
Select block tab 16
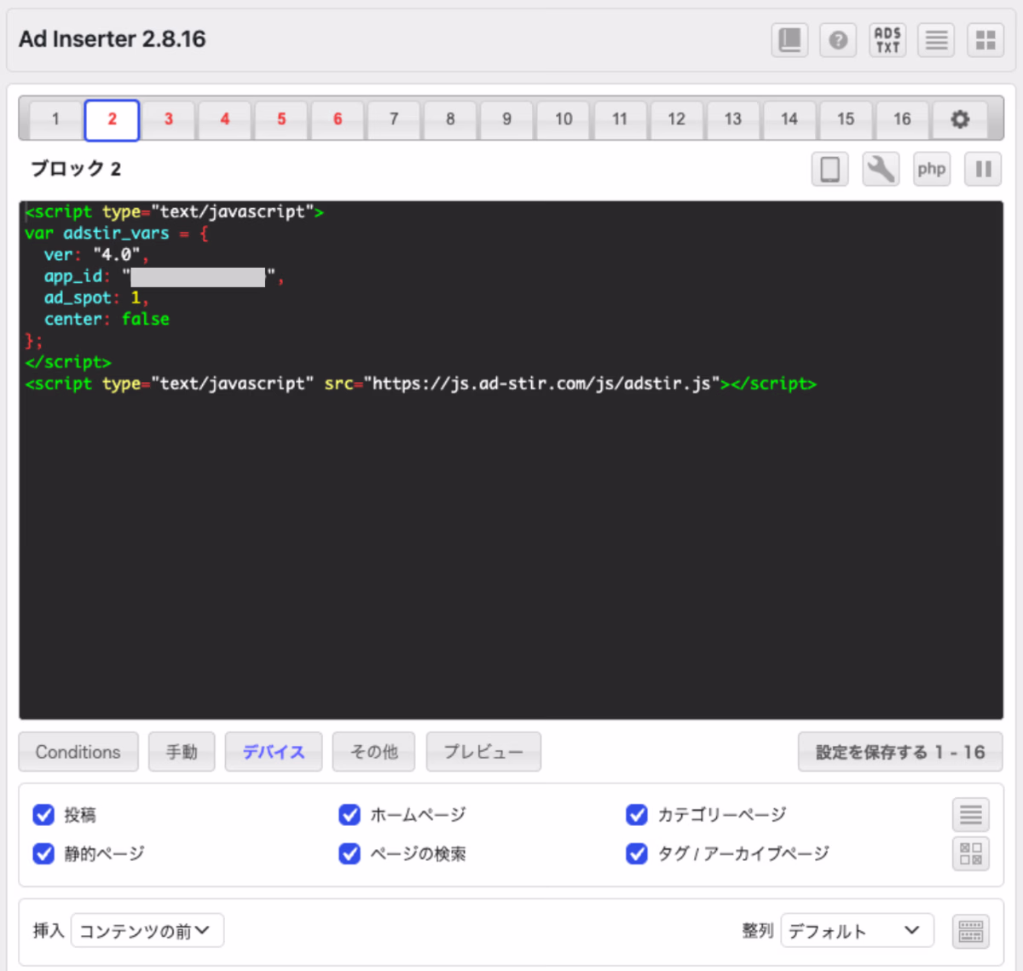902,119
